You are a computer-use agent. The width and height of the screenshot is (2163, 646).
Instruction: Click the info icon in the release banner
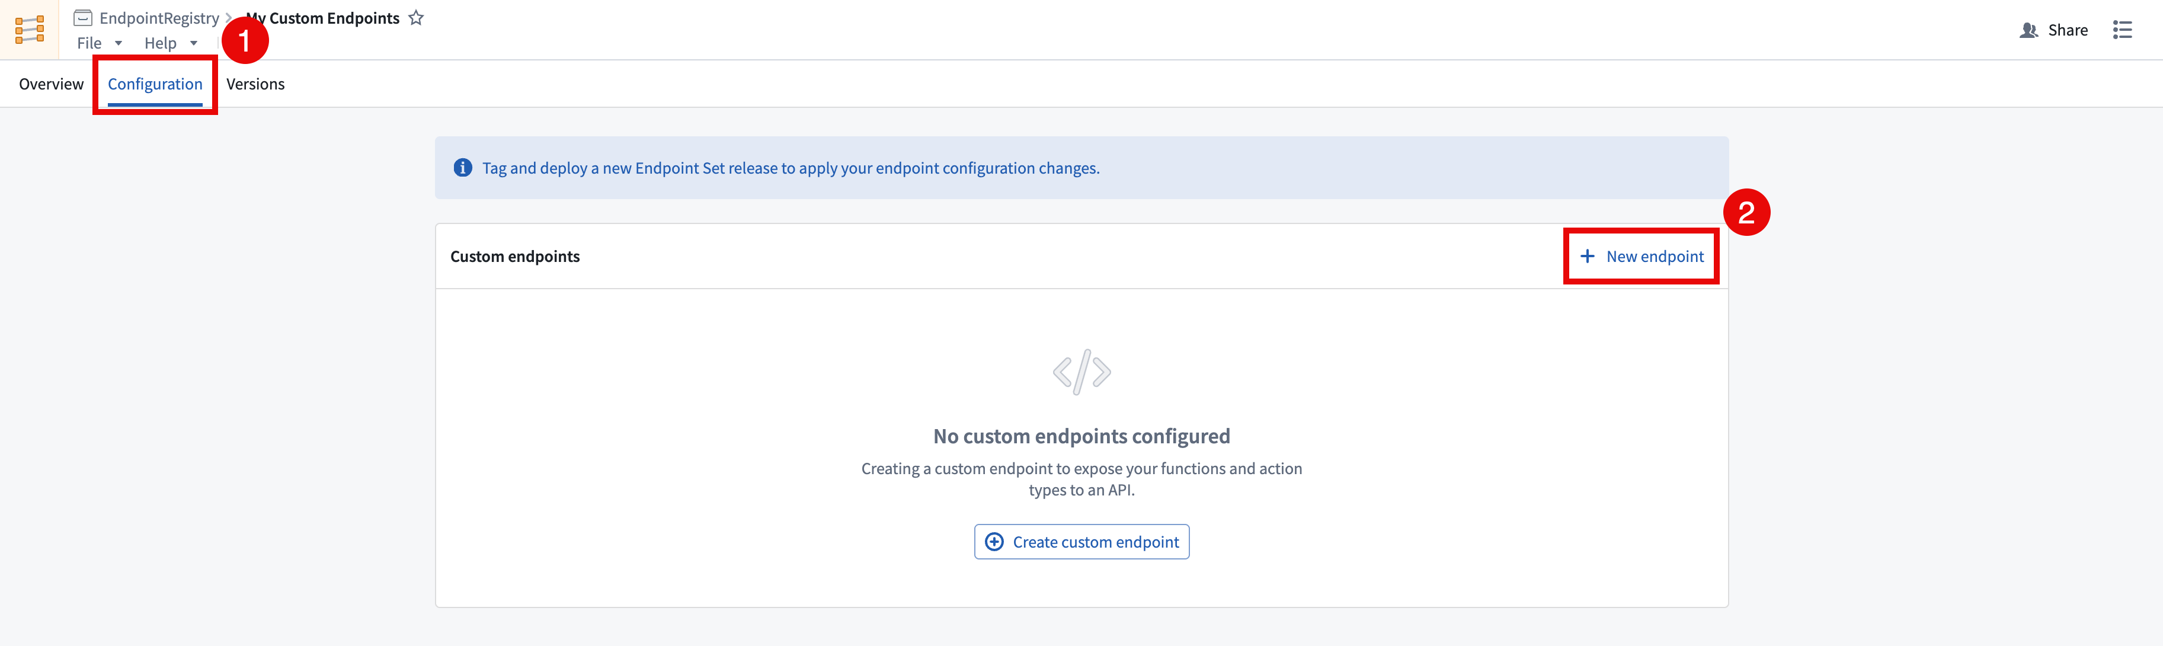463,168
